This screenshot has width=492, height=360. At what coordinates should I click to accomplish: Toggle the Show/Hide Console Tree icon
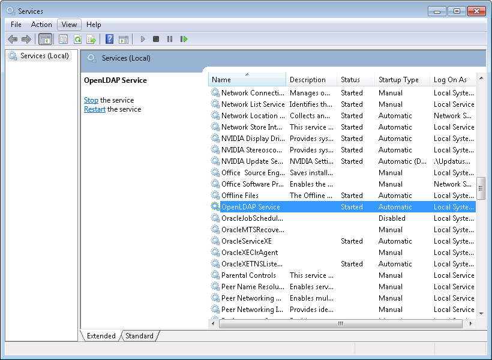(x=45, y=39)
